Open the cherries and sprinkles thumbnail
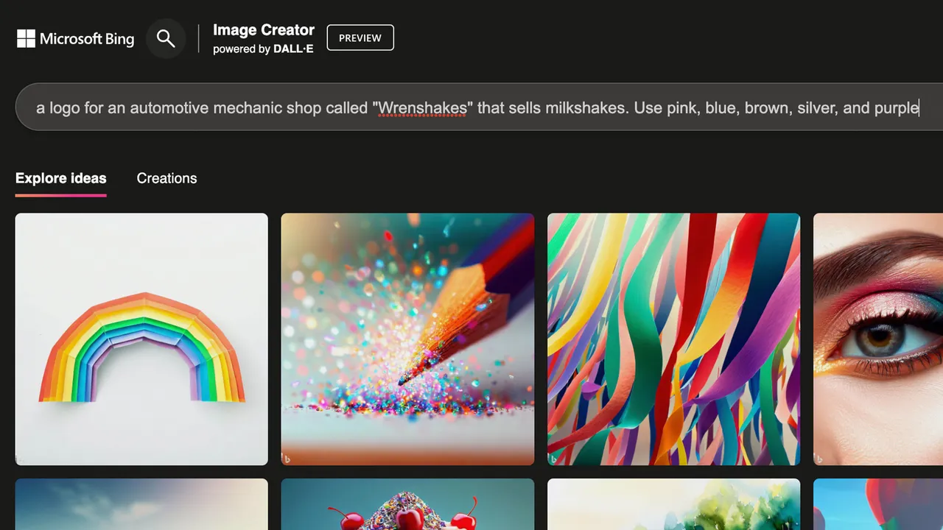The image size is (943, 530). click(407, 504)
